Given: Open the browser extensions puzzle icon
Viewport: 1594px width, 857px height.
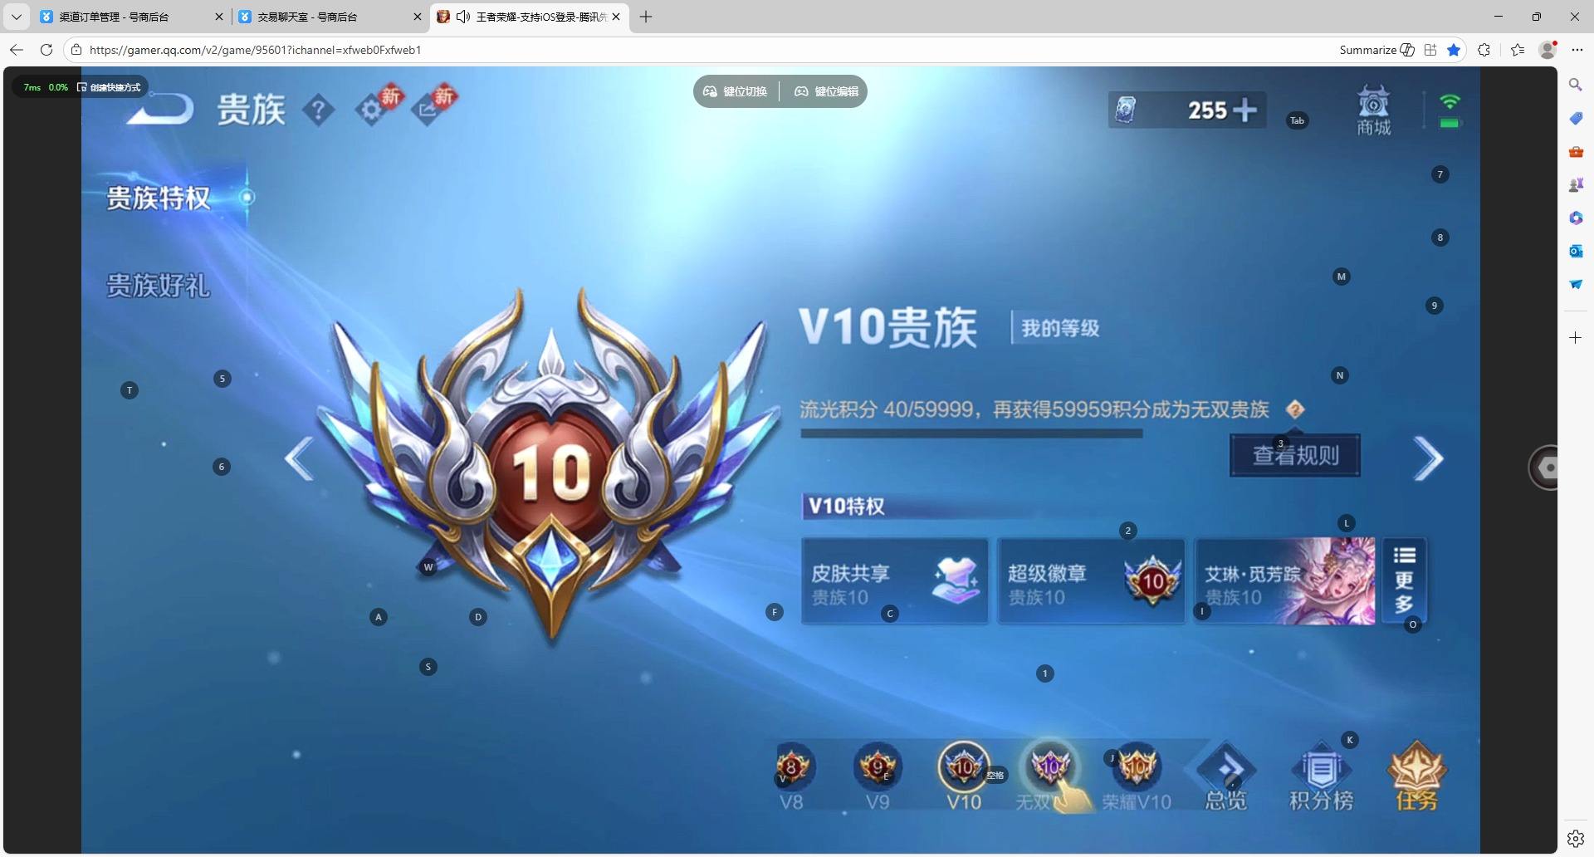Looking at the screenshot, I should coord(1484,50).
